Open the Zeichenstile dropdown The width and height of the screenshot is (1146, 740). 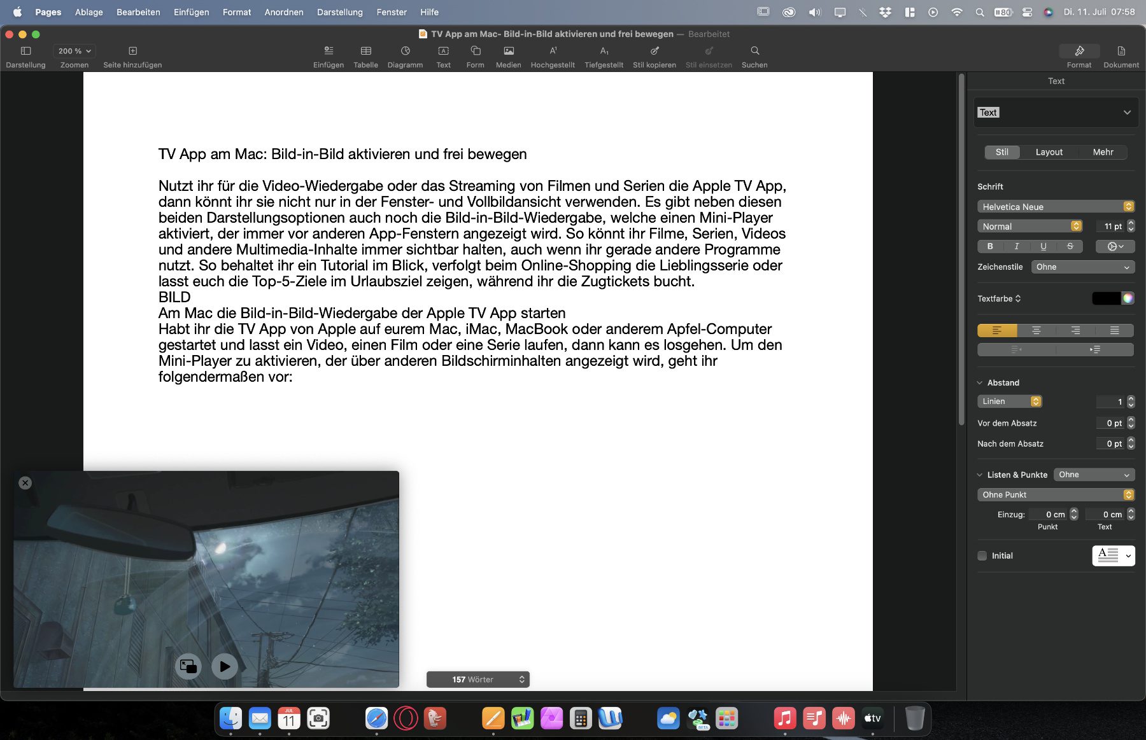tap(1082, 267)
